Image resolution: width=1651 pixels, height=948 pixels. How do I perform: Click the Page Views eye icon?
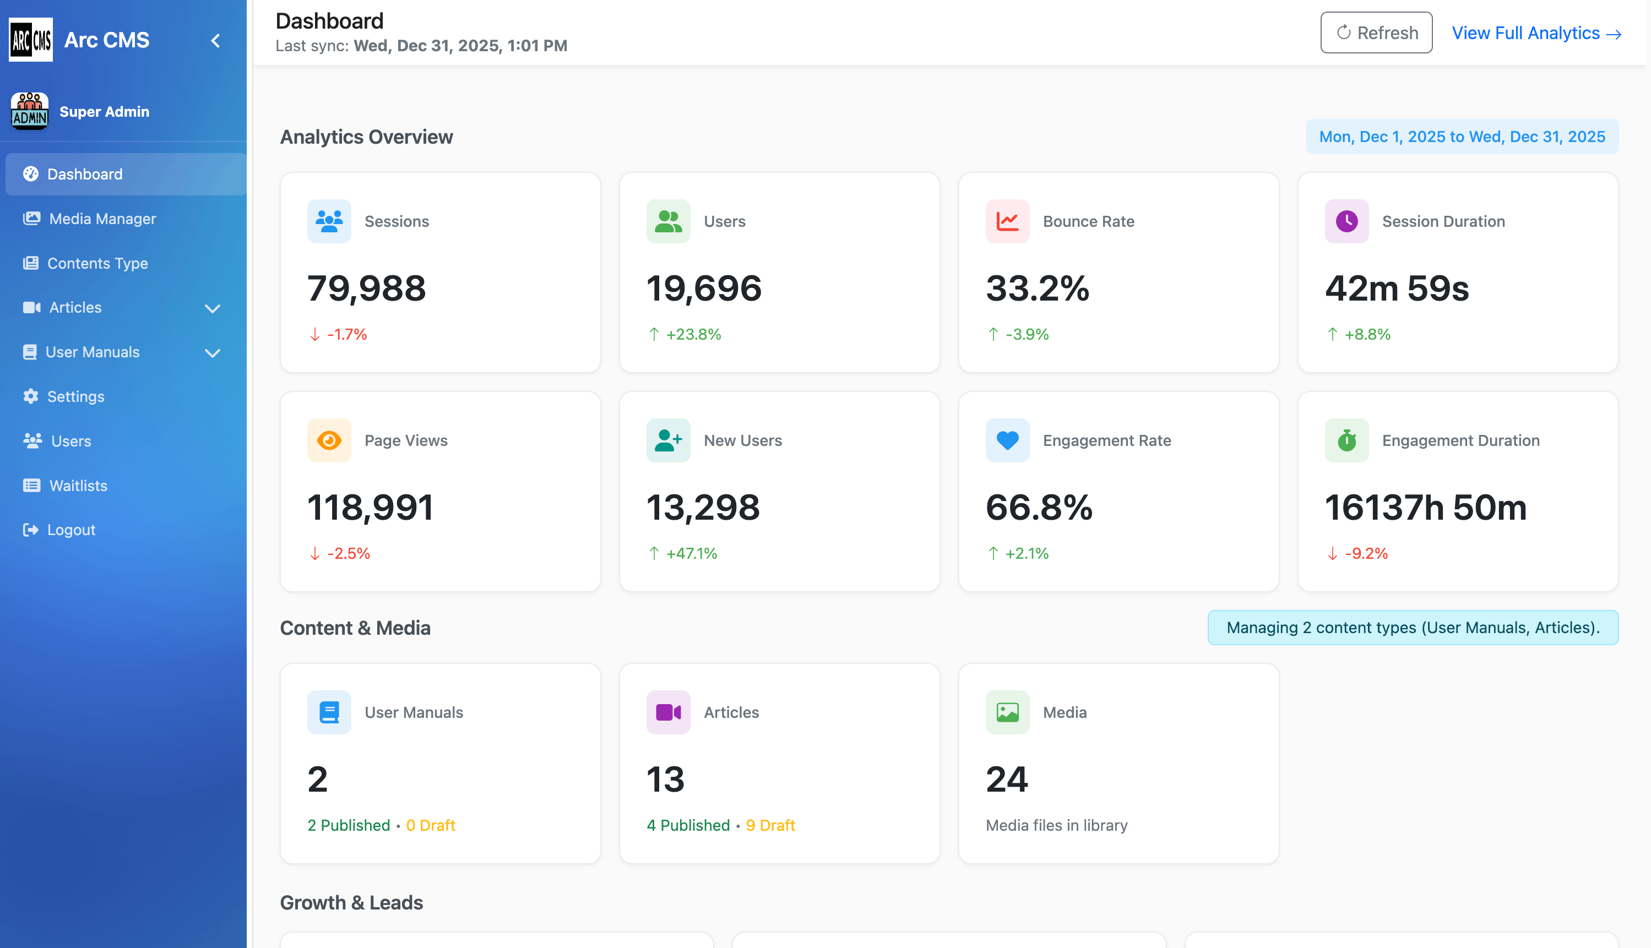329,440
